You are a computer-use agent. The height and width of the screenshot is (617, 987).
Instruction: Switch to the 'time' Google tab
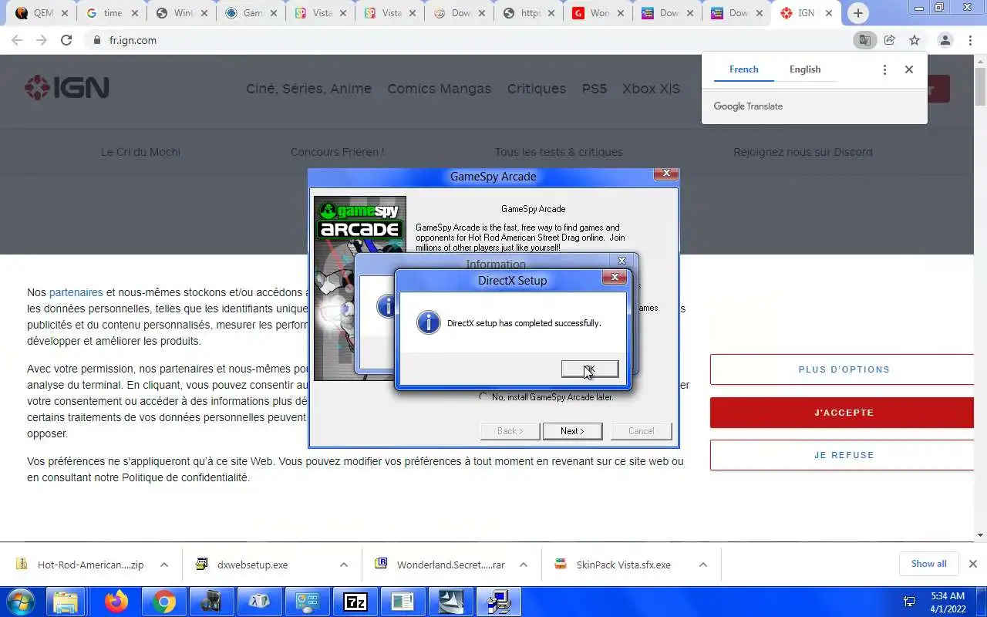pos(112,13)
